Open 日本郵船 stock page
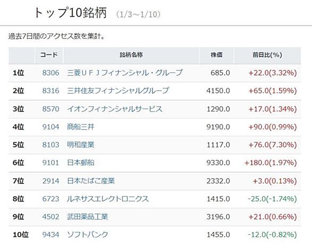312x249 pixels. coord(80,163)
